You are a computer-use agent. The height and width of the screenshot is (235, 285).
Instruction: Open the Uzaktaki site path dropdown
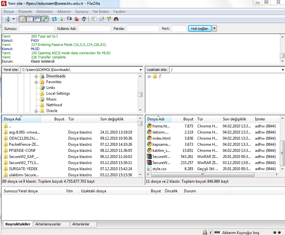coord(283,70)
